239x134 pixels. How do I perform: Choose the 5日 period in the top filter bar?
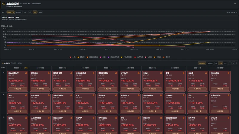(30, 12)
